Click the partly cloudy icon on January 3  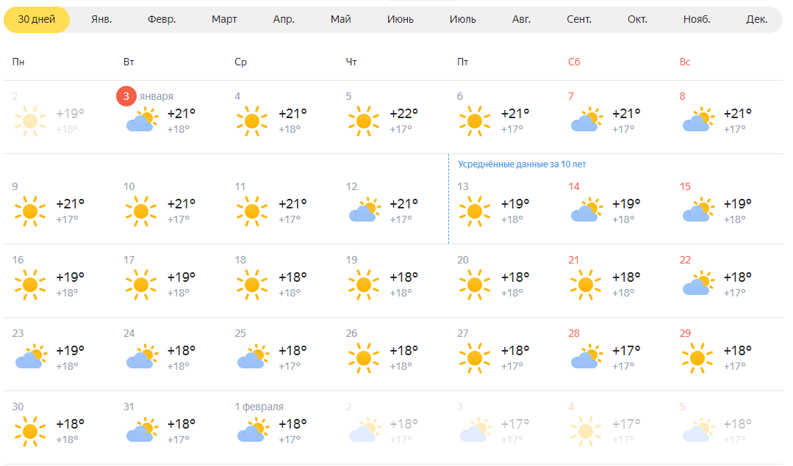(x=140, y=121)
